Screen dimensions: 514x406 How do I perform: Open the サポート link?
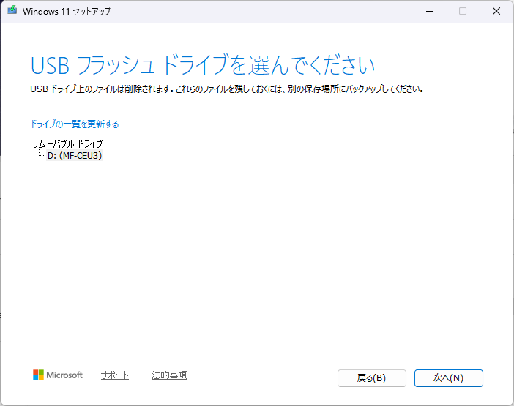point(115,375)
